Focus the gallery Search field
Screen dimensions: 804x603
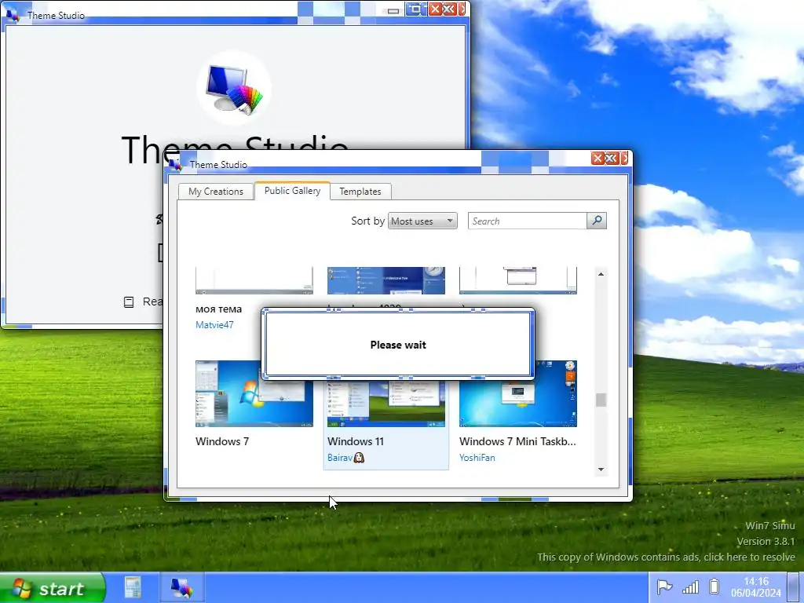527,221
